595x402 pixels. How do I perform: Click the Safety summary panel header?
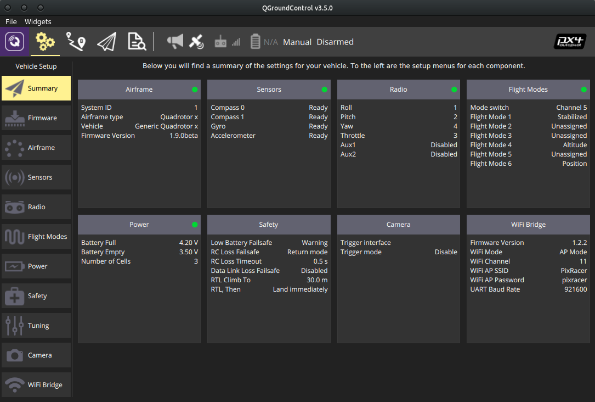coord(269,225)
